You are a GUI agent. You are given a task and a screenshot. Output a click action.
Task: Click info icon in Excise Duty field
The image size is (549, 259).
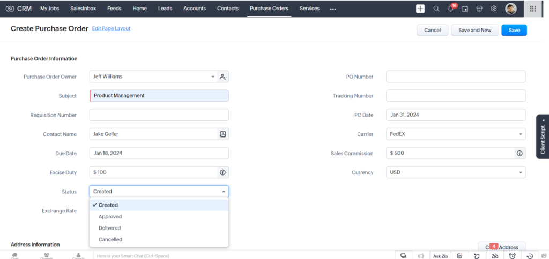click(222, 172)
